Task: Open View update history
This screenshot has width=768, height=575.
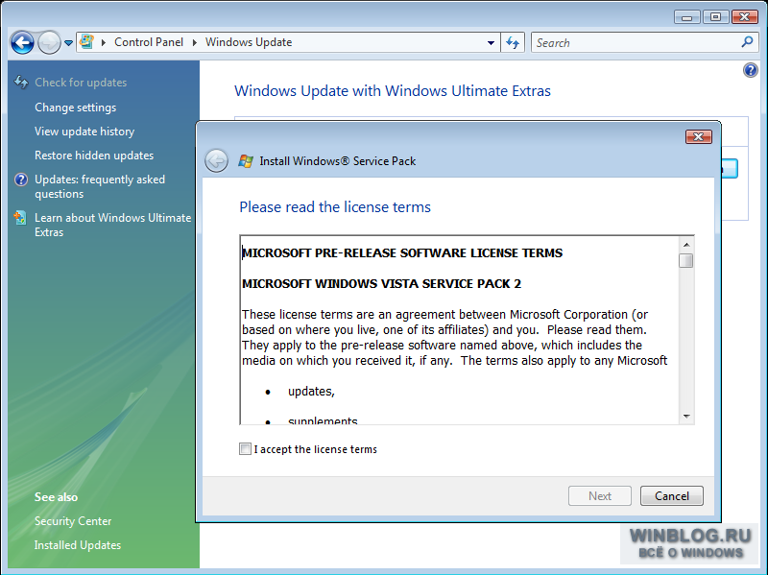Action: 84,132
